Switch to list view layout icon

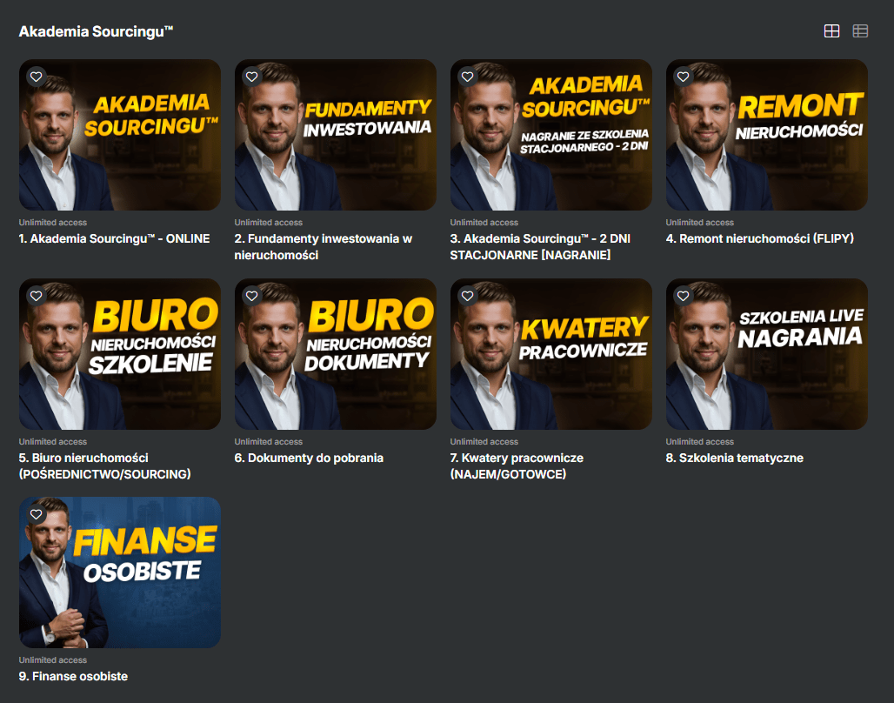[x=860, y=30]
